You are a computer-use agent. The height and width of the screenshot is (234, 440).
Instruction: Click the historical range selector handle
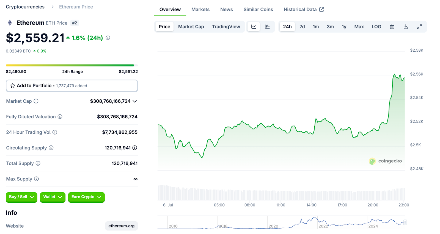405,222
